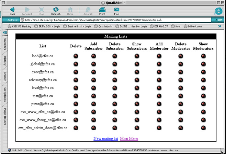The width and height of the screenshot is (226, 154).
Task: Click the address bar URL field
Action: [x=117, y=20]
